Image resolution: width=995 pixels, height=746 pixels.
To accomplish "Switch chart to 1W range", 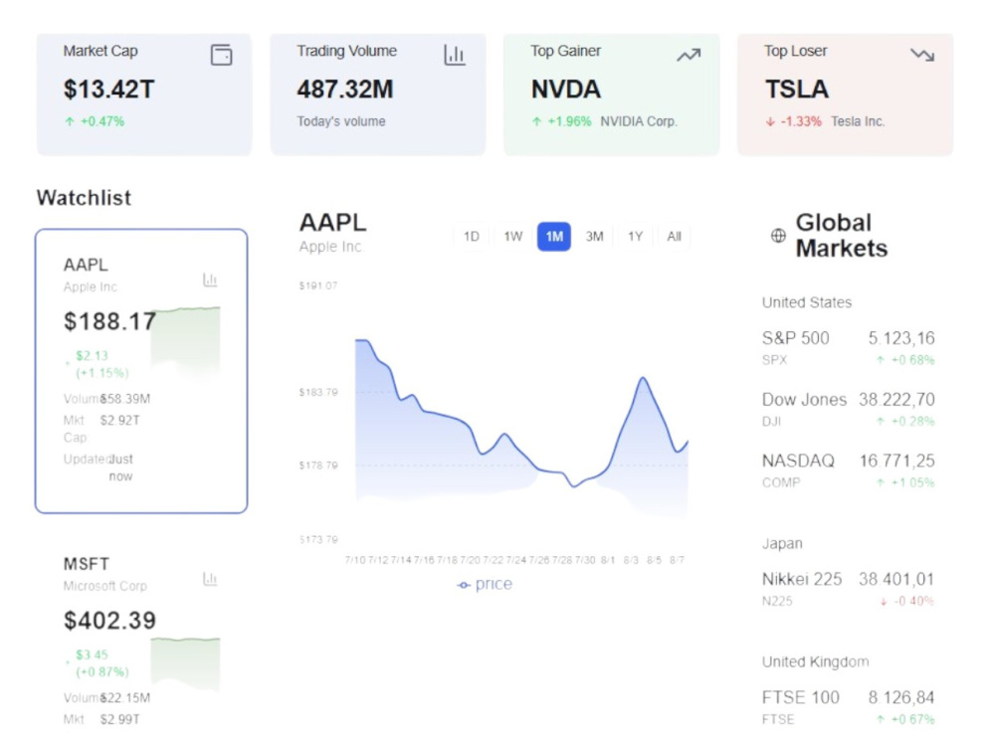I will click(512, 237).
